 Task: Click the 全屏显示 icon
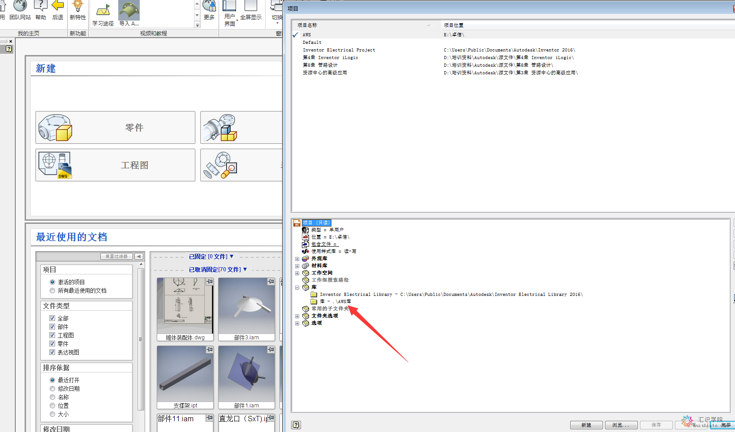(251, 6)
